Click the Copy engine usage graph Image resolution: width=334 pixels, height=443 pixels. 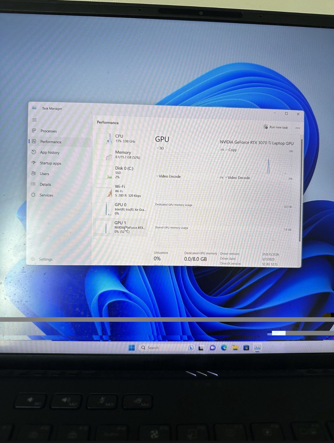258,164
